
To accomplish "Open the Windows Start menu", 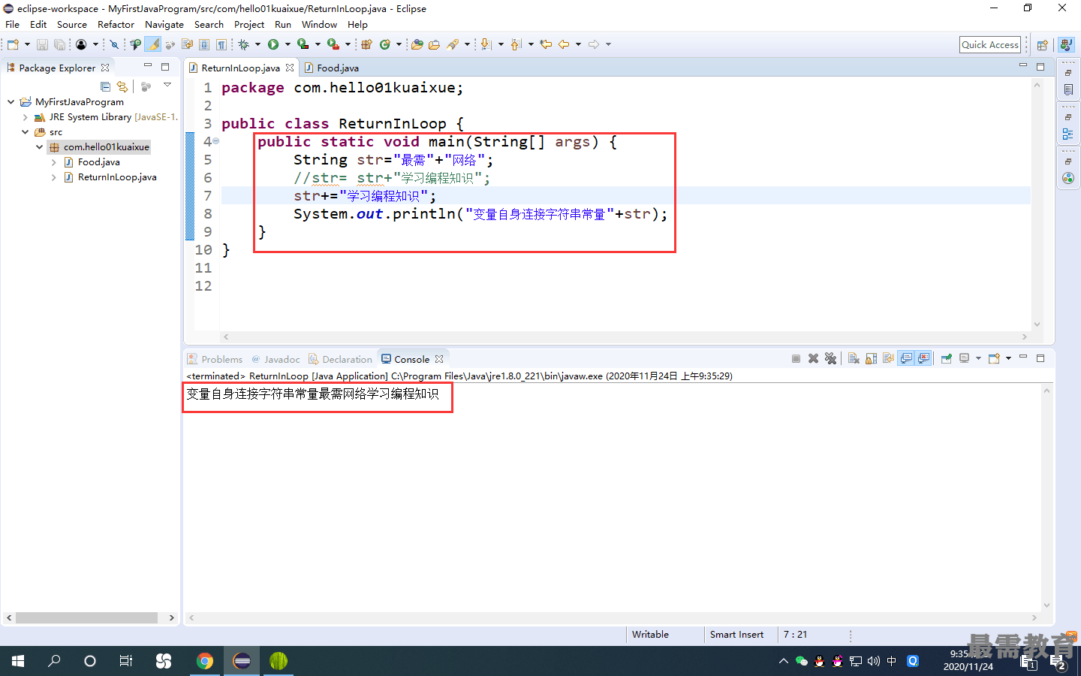I will (x=18, y=661).
